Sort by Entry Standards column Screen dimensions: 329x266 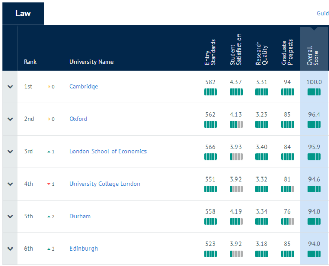click(210, 52)
